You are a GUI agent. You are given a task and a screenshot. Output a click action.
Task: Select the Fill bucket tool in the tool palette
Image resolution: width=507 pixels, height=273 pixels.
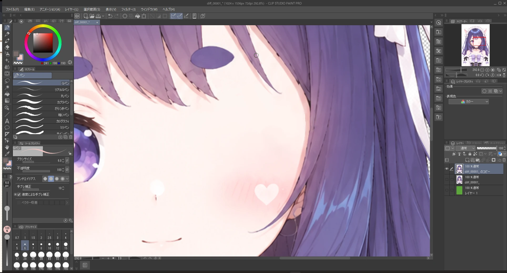[7, 94]
